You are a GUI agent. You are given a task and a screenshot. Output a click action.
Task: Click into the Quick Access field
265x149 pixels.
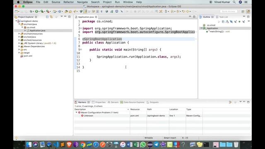point(229,11)
